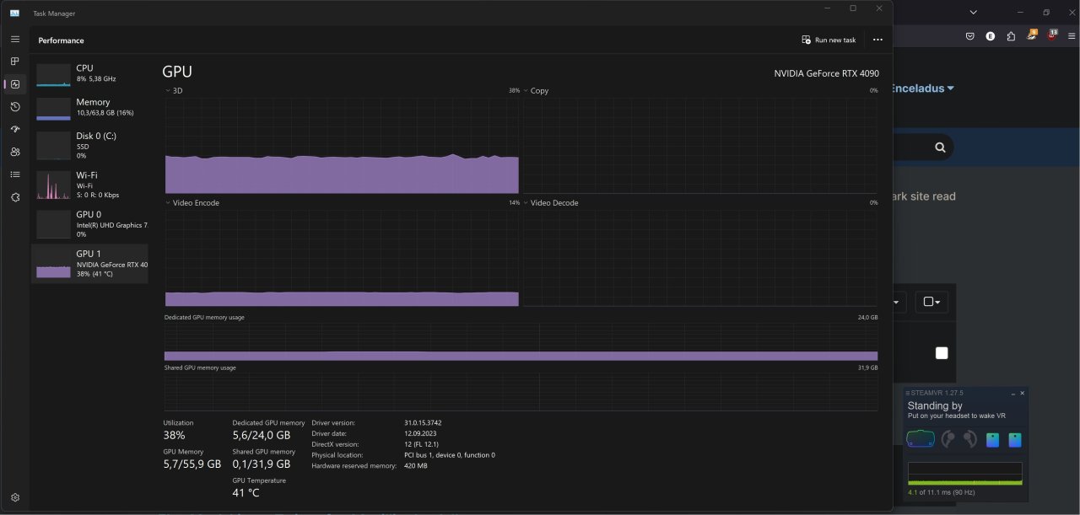The width and height of the screenshot is (1080, 515).
Task: Switch to the Details list page
Action: [x=15, y=174]
